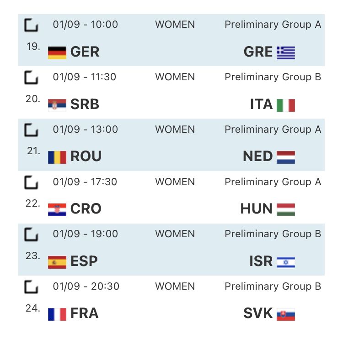Click Preliminary Group B for match 23
Viewport: 343px width, 349px height.
(x=273, y=234)
